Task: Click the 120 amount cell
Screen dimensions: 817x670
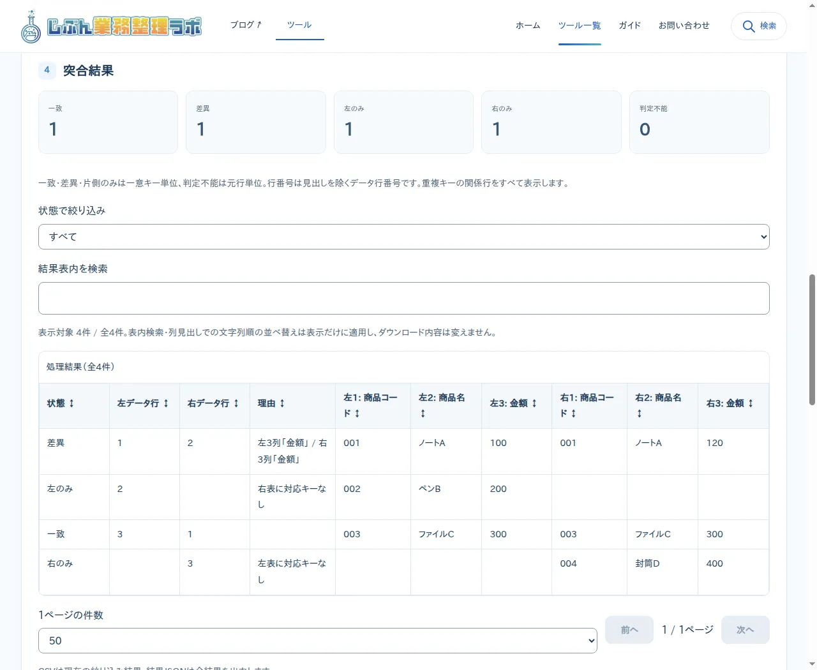Action: click(x=733, y=451)
